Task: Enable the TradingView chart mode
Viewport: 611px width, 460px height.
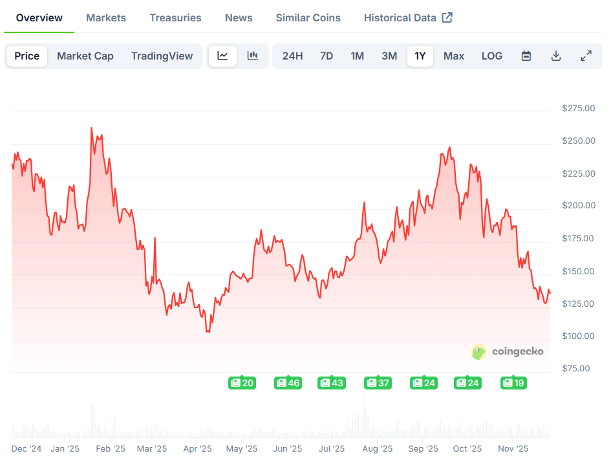Action: (162, 56)
